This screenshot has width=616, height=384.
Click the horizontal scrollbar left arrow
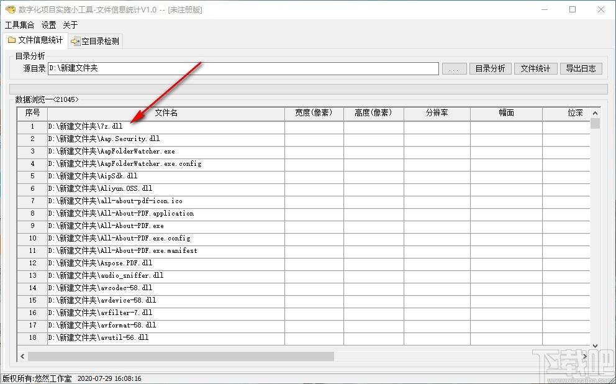[22, 357]
